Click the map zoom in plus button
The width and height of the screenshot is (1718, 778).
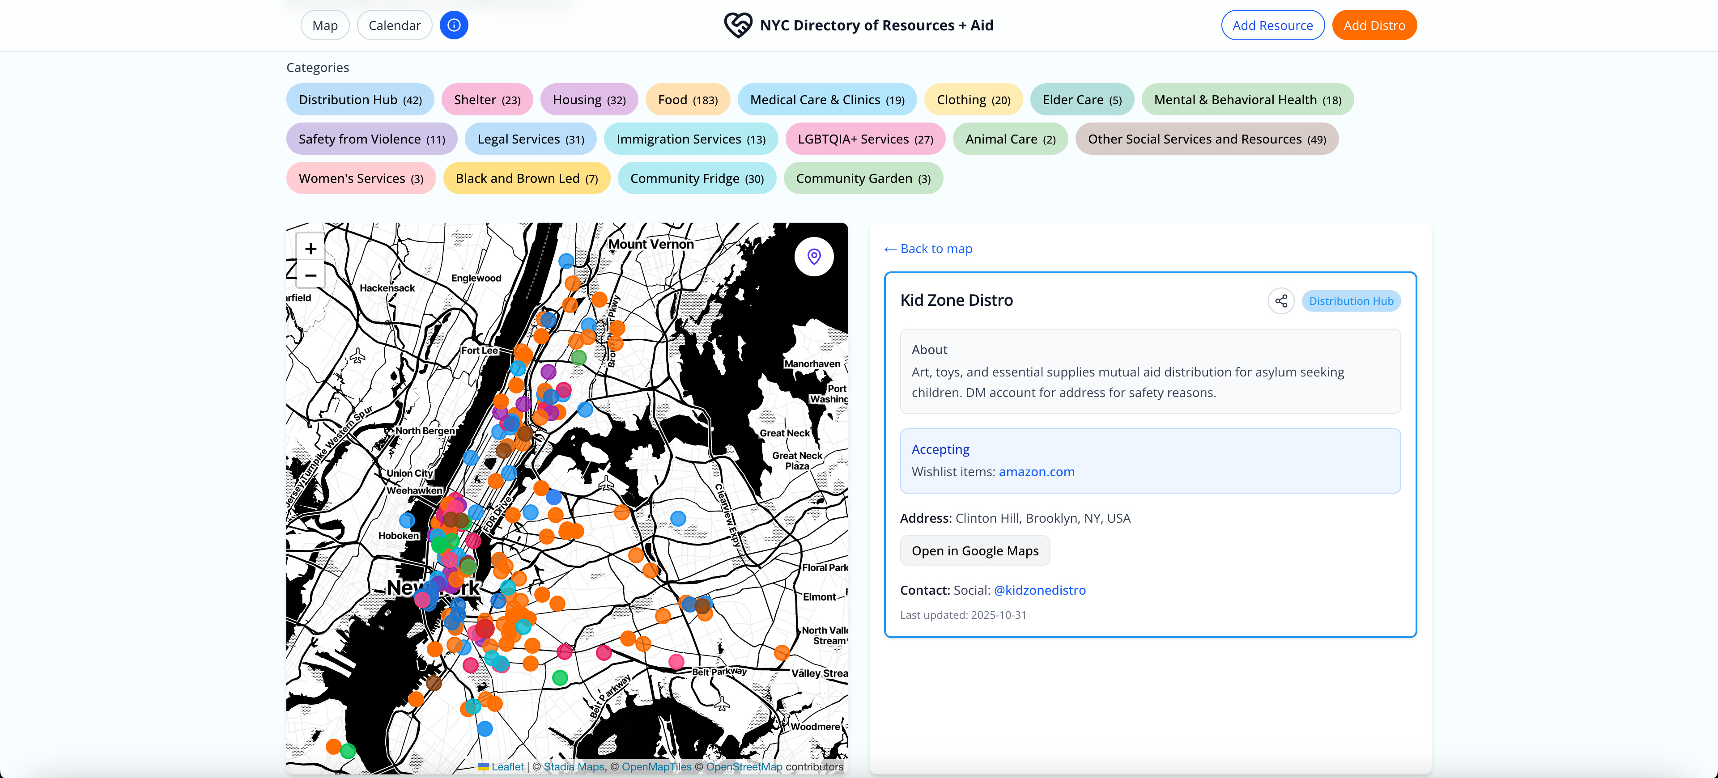tap(311, 249)
